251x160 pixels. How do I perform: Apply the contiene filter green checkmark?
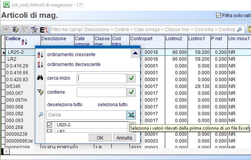pos(131,92)
